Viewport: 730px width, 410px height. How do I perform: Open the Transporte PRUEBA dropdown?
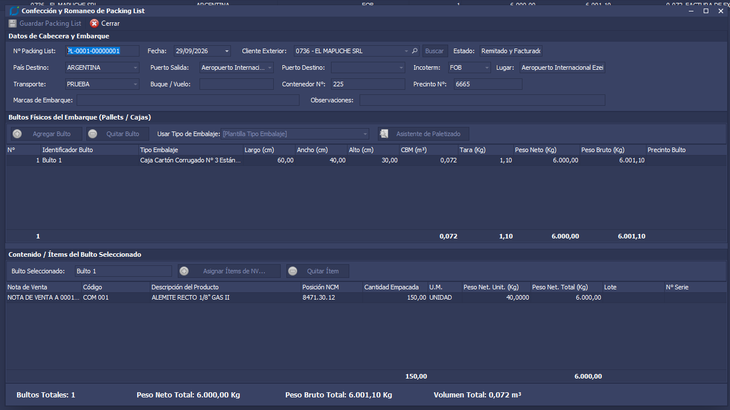[135, 84]
